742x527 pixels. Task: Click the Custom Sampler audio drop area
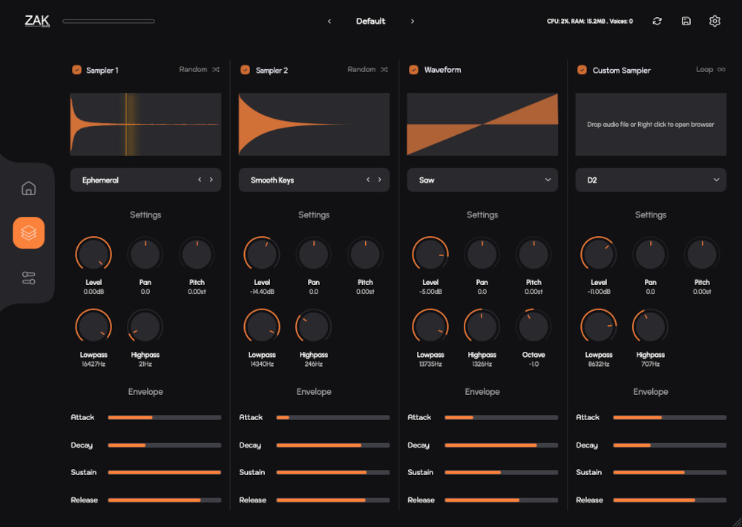click(x=651, y=124)
